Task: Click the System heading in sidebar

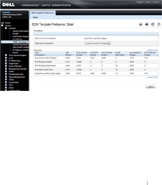Action: click(x=6, y=12)
